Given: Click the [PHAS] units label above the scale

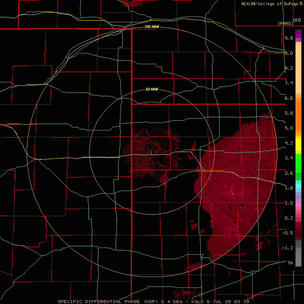Looking at the screenshot, I should (x=285, y=23).
